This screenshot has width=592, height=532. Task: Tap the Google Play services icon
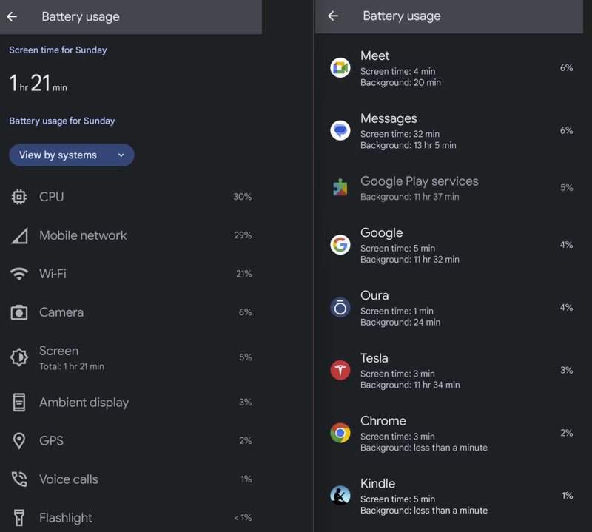point(340,187)
